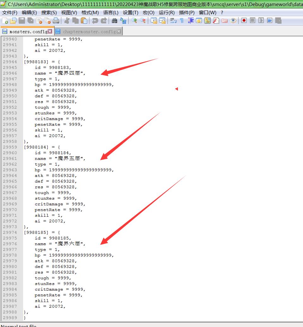Place cursor on the 魔界五层 name line
Screen dimensions: 303x327
(x=70, y=159)
